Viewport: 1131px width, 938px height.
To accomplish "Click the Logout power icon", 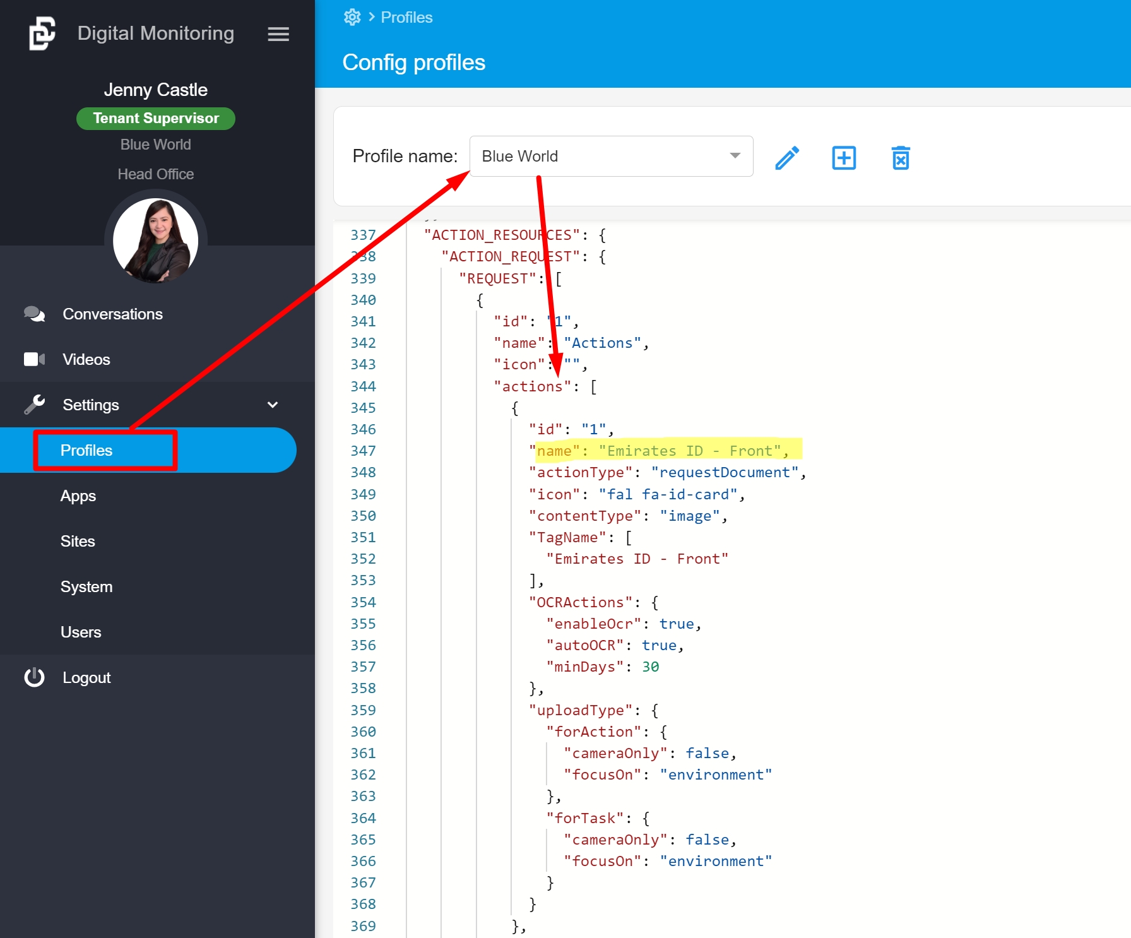I will pos(34,677).
